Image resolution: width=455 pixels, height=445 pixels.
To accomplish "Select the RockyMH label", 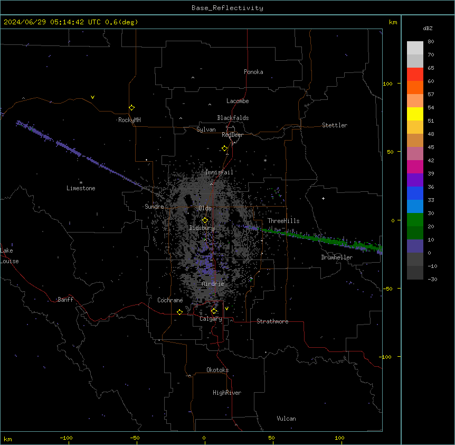I will click(x=129, y=120).
